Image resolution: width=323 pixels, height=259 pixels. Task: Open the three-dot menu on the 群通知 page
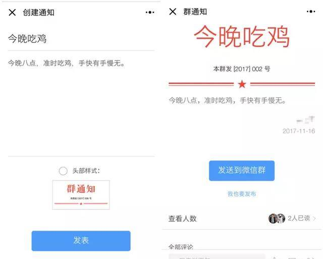tap(311, 11)
